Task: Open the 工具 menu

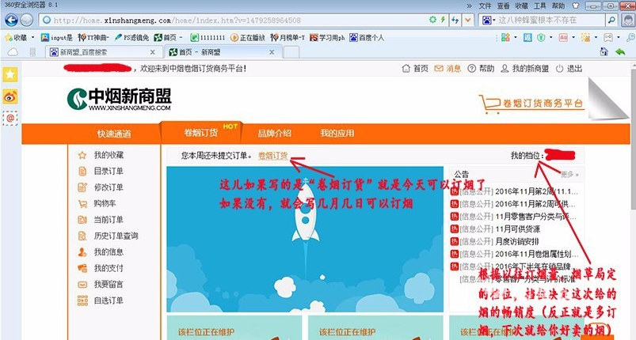Action: [540, 6]
